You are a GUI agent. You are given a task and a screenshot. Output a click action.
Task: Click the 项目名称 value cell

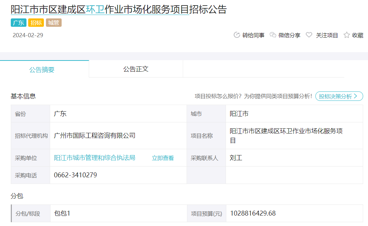click(x=294, y=136)
